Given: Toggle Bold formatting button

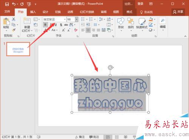Looking at the screenshot, I should pyautogui.click(x=45, y=25).
